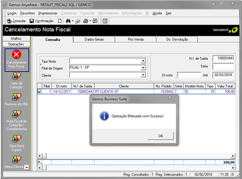Click the Consulta toolbar icon
Viewport: 242px width, 179px height.
click(9, 21)
